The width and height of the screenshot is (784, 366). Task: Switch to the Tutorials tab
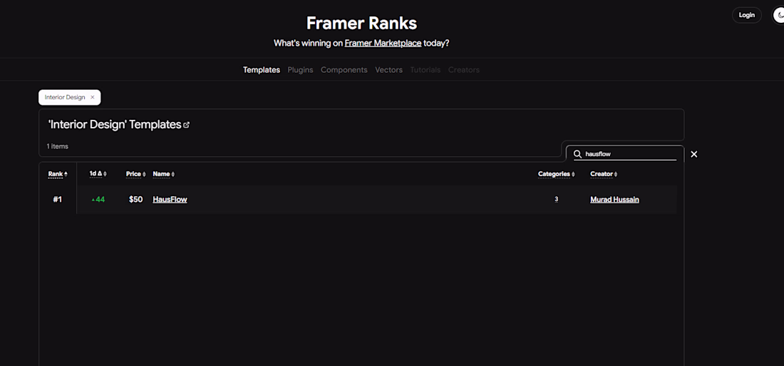click(x=425, y=70)
